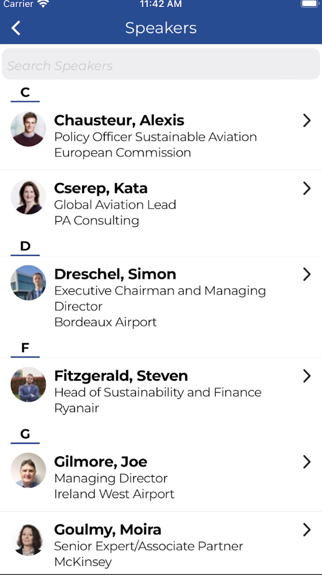Tap chevron beside Gilmore, Joe
Screen dimensions: 322x575
pos(306,462)
